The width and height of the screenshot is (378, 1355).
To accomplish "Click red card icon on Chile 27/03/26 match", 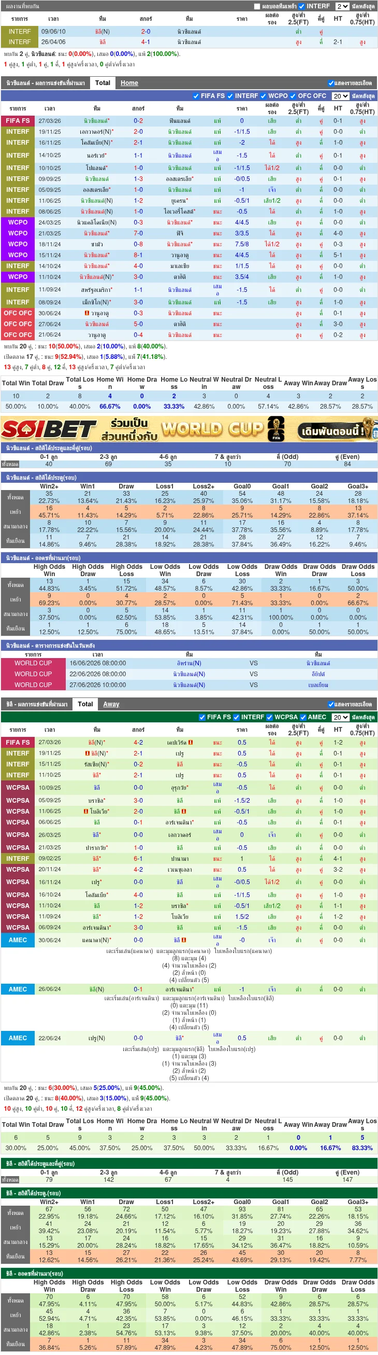I will (191, 742).
